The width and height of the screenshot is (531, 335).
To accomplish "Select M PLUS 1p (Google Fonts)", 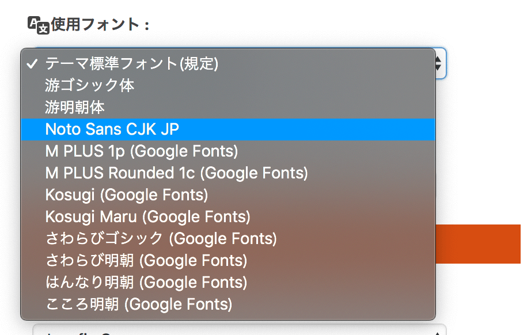I will pyautogui.click(x=228, y=151).
